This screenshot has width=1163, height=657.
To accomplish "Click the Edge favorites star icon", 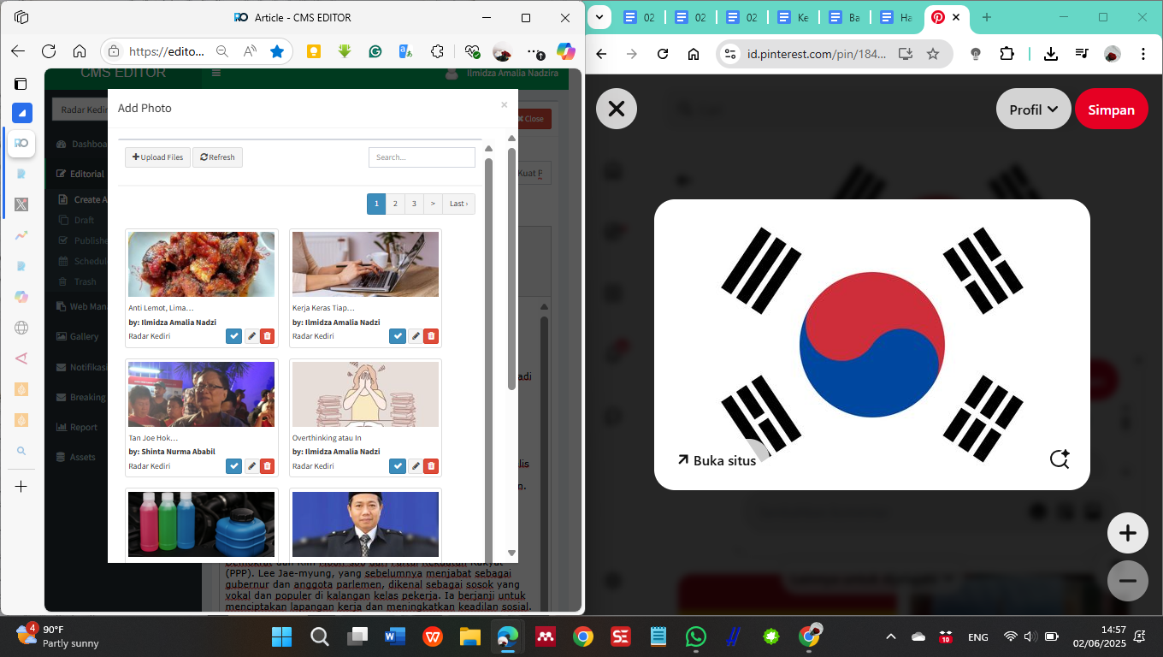I will click(x=277, y=51).
